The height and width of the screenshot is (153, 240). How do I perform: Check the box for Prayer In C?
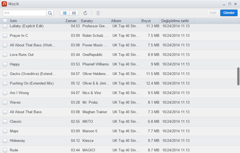[5, 36]
